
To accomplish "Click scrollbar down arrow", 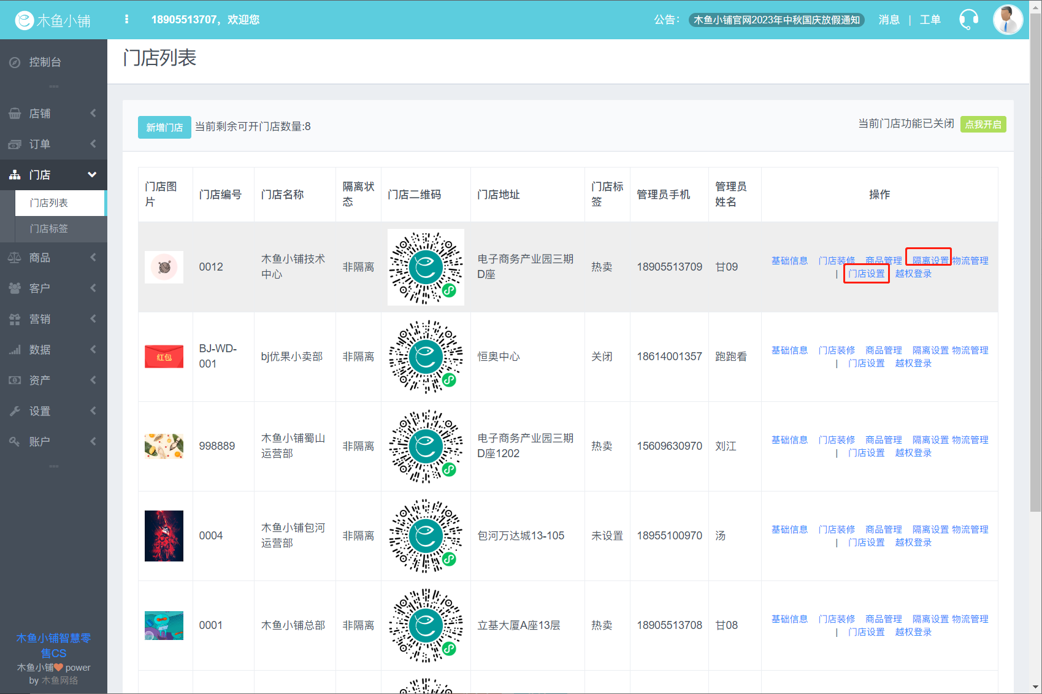I will pos(1035,688).
